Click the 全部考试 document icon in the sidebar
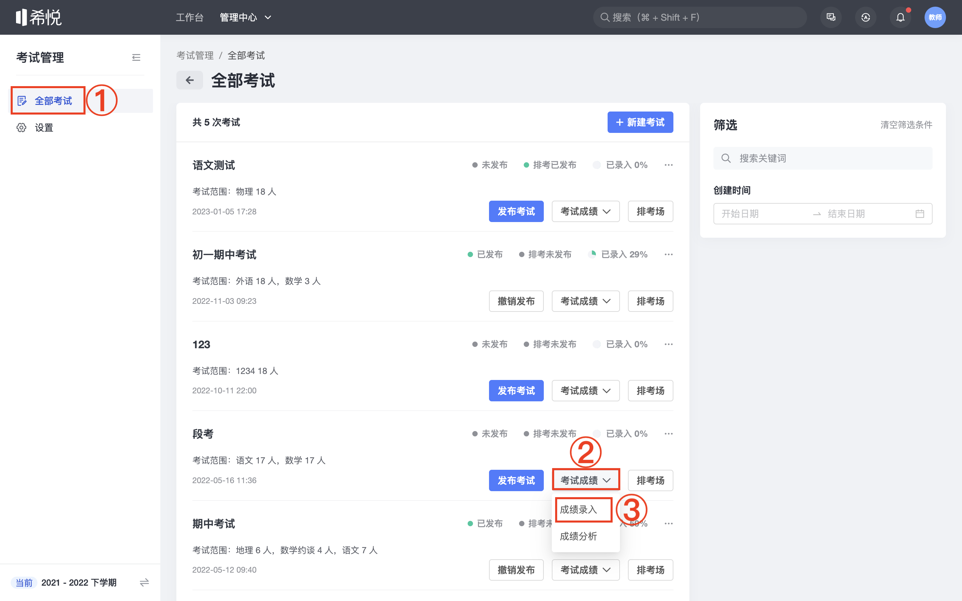The image size is (962, 601). pos(22,101)
